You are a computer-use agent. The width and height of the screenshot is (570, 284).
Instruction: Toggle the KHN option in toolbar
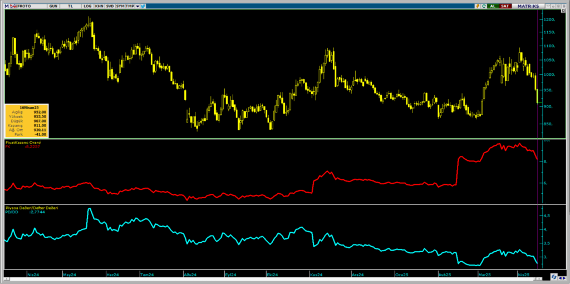coord(99,6)
